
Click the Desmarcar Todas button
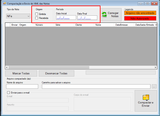(56, 73)
